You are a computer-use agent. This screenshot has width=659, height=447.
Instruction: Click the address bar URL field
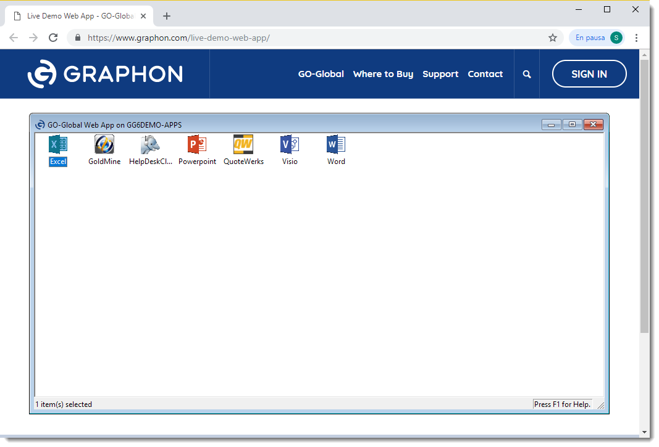315,38
